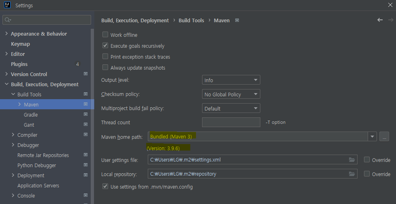The image size is (396, 204).
Task: Go forward using the right arrow icon
Action: [390, 20]
